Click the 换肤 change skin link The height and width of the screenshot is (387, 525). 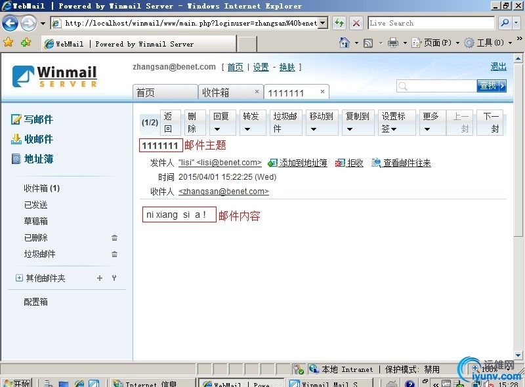(x=287, y=68)
